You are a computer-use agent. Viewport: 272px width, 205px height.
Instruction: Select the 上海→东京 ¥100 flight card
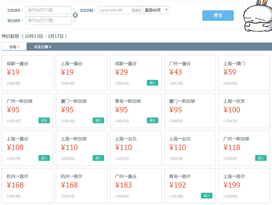pyautogui.click(x=243, y=110)
